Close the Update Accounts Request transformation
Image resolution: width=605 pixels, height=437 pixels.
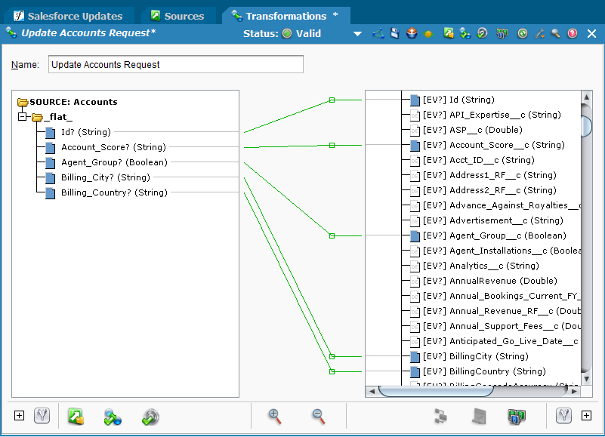click(x=591, y=34)
